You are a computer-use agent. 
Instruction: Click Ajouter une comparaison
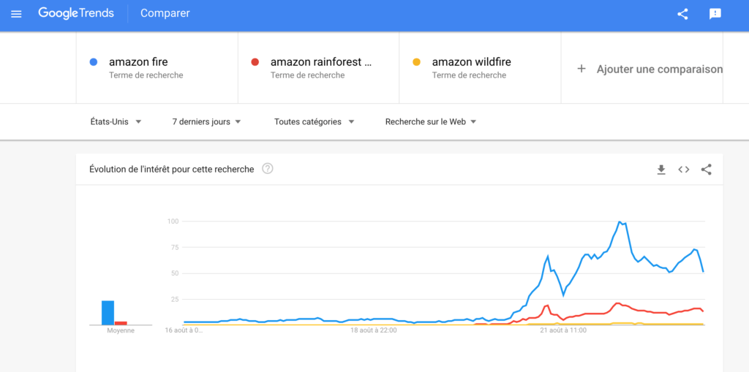coord(659,69)
